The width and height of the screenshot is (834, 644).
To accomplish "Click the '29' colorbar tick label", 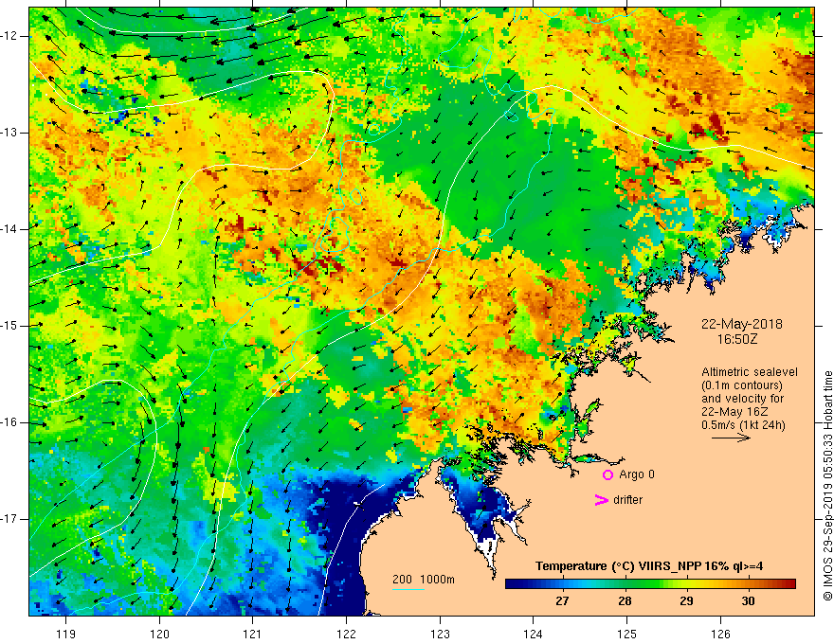I will coord(686,601).
